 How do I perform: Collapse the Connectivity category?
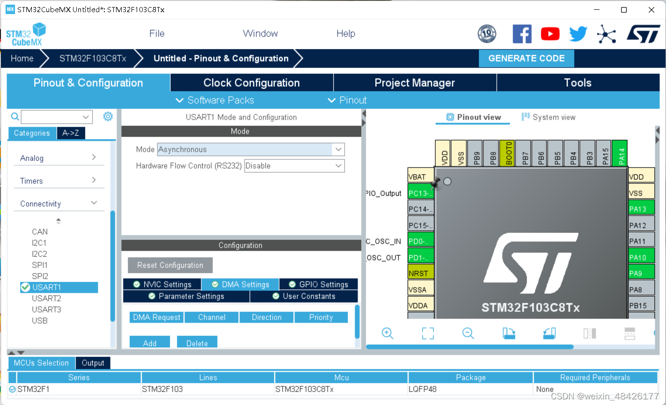click(x=59, y=203)
